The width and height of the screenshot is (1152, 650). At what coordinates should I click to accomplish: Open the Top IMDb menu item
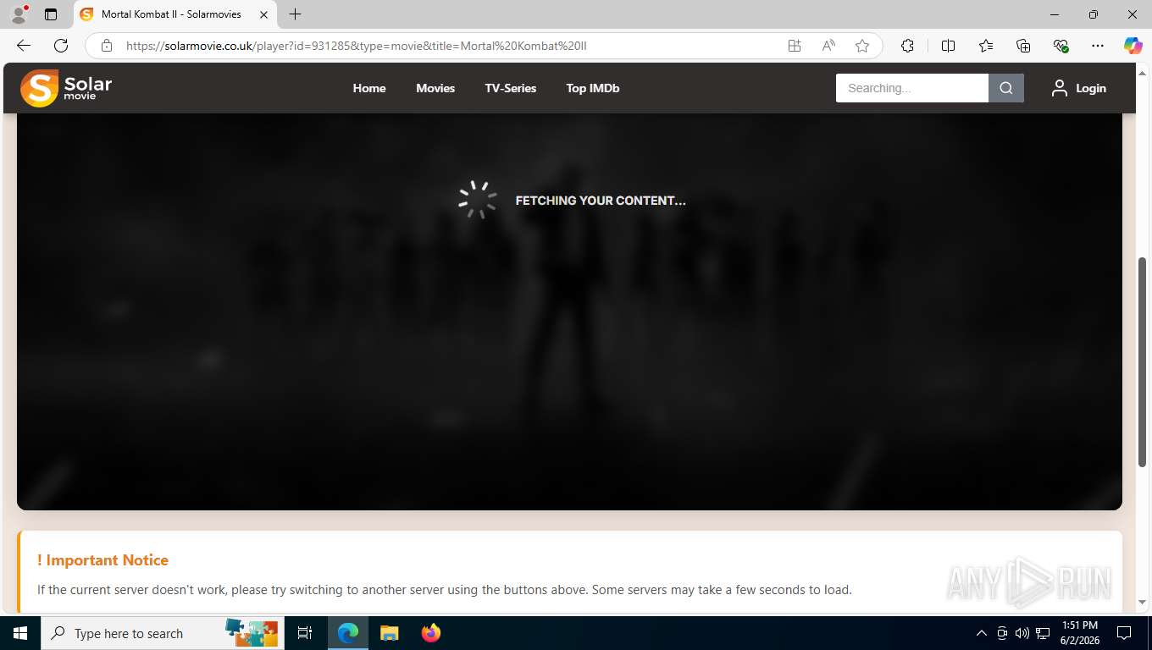pyautogui.click(x=593, y=88)
